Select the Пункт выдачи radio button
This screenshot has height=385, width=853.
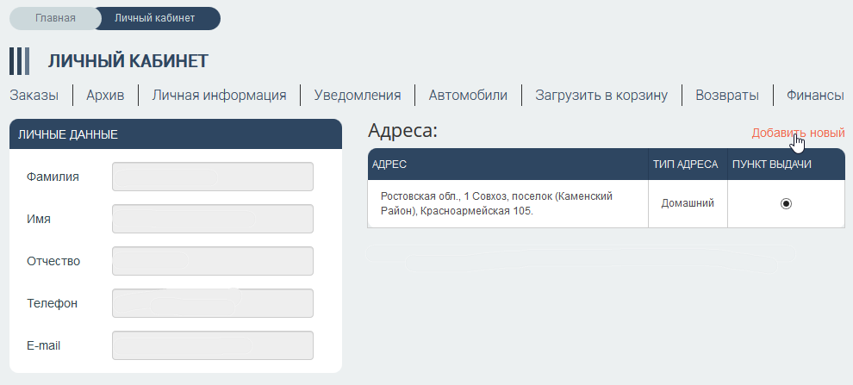point(786,204)
